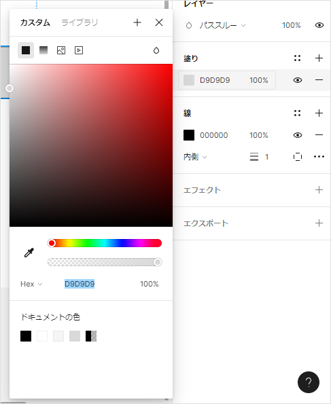Open blend mode droplet in color picker

[x=156, y=50]
